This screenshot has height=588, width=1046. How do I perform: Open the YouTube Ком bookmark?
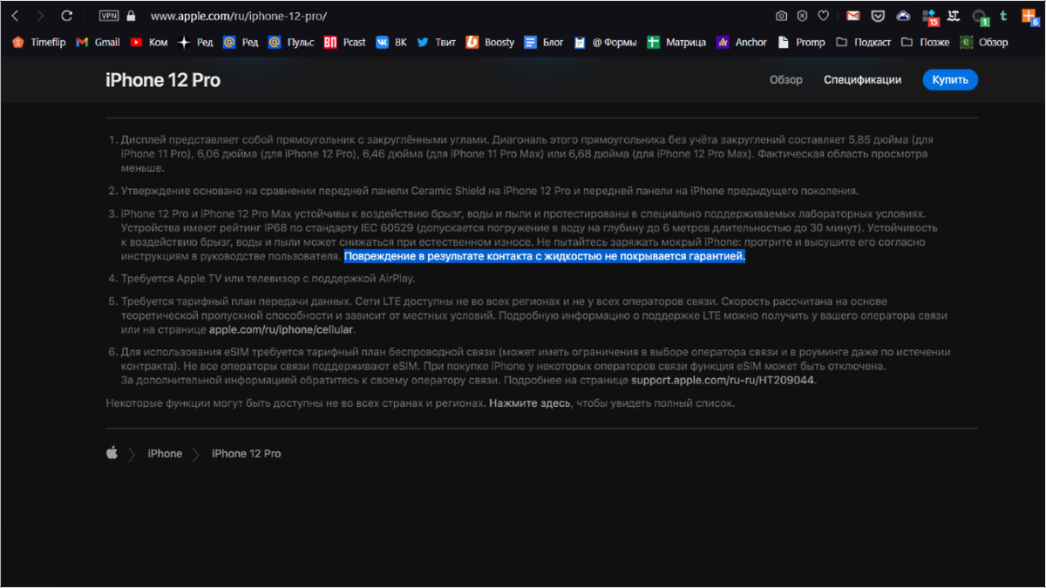[x=149, y=42]
